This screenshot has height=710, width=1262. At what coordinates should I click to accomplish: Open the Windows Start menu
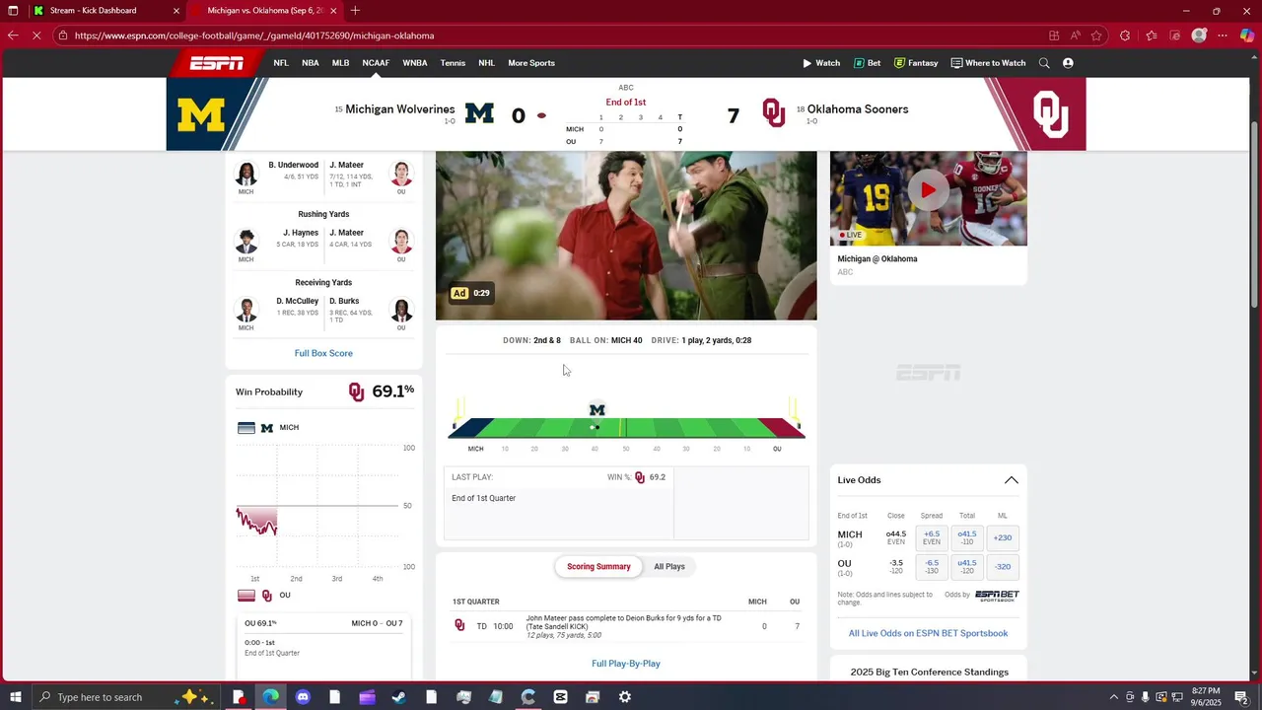(x=16, y=697)
